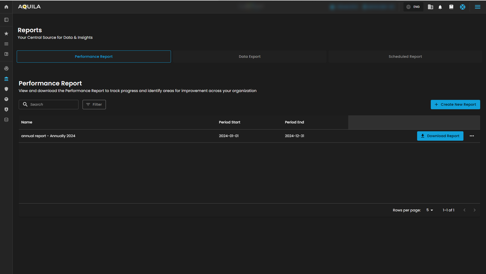The image size is (486, 274).
Task: Expand the rows per page dropdown
Action: [x=430, y=210]
